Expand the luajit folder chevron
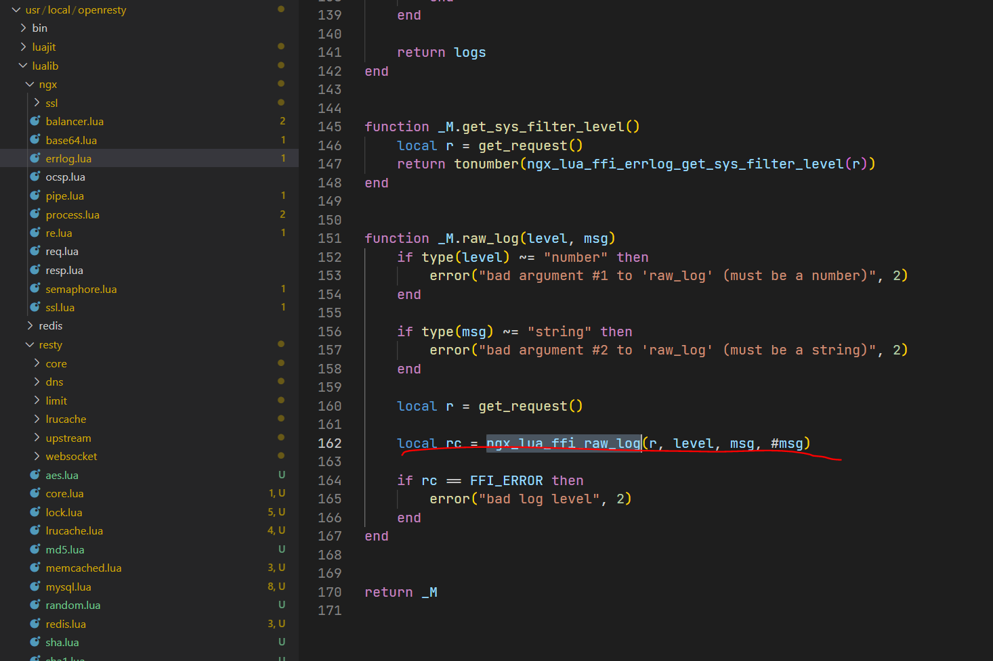 pos(23,47)
